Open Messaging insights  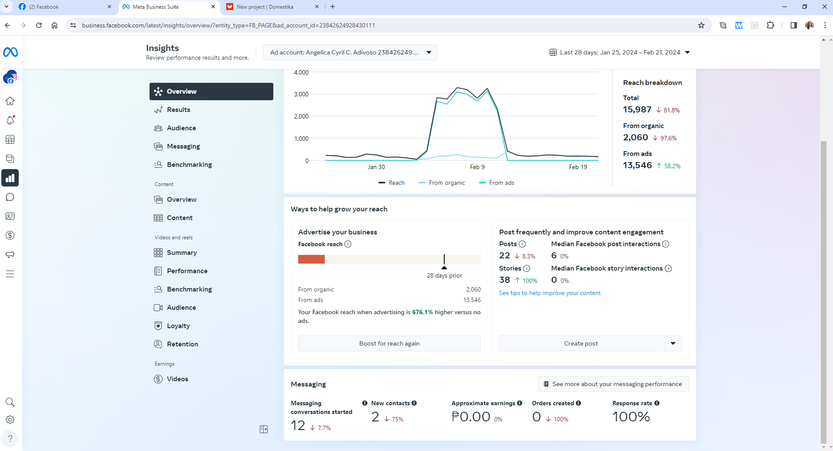(x=211, y=146)
